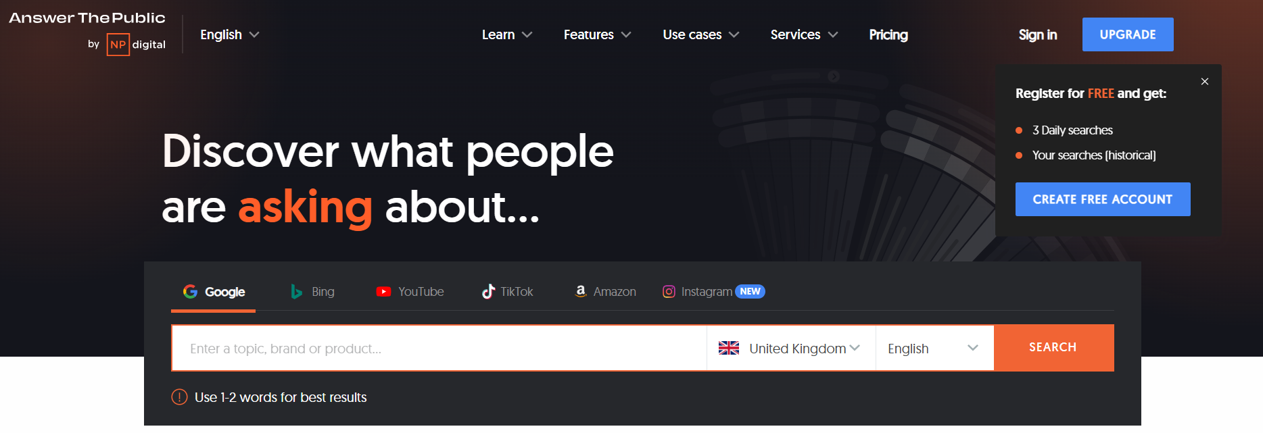Click the 'Discover what people' headline

(388, 151)
